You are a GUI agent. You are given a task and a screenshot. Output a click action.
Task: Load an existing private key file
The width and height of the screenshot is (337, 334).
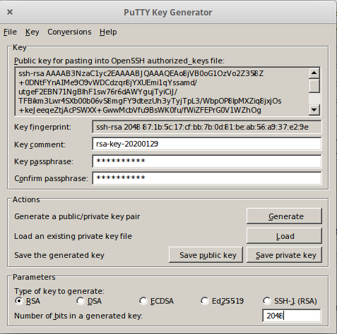tap(284, 236)
